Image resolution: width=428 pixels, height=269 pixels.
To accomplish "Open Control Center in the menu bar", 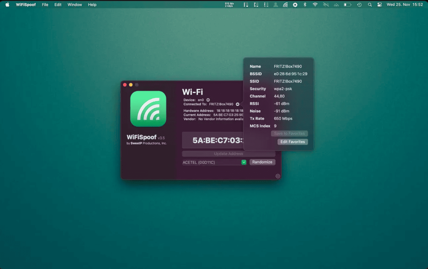I will [380, 5].
